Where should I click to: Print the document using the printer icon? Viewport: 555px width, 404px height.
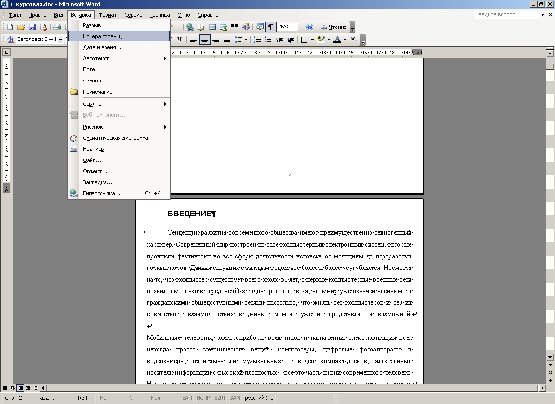click(57, 27)
